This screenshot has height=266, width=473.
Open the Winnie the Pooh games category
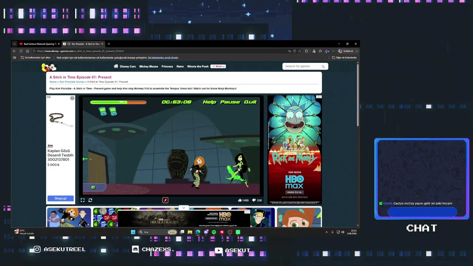(x=198, y=66)
